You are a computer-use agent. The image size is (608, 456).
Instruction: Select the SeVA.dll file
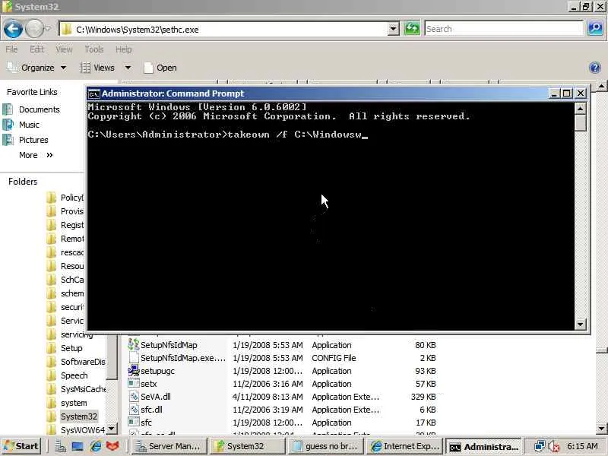156,397
